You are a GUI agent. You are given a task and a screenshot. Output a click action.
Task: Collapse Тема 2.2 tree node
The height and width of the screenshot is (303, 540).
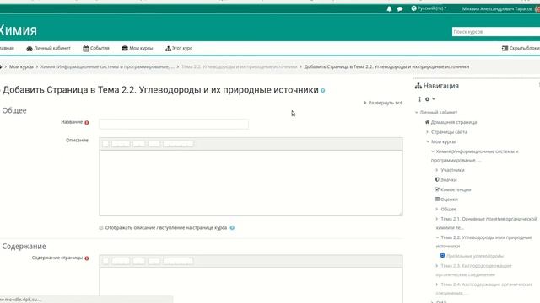[437, 237]
